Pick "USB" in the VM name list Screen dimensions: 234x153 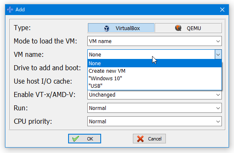(x=155, y=86)
